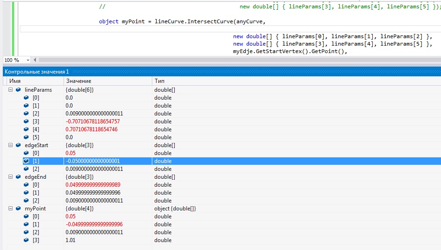Click the cube icon of edgeEnd [2]
Screen dimensions: 441x250
pos(26,200)
